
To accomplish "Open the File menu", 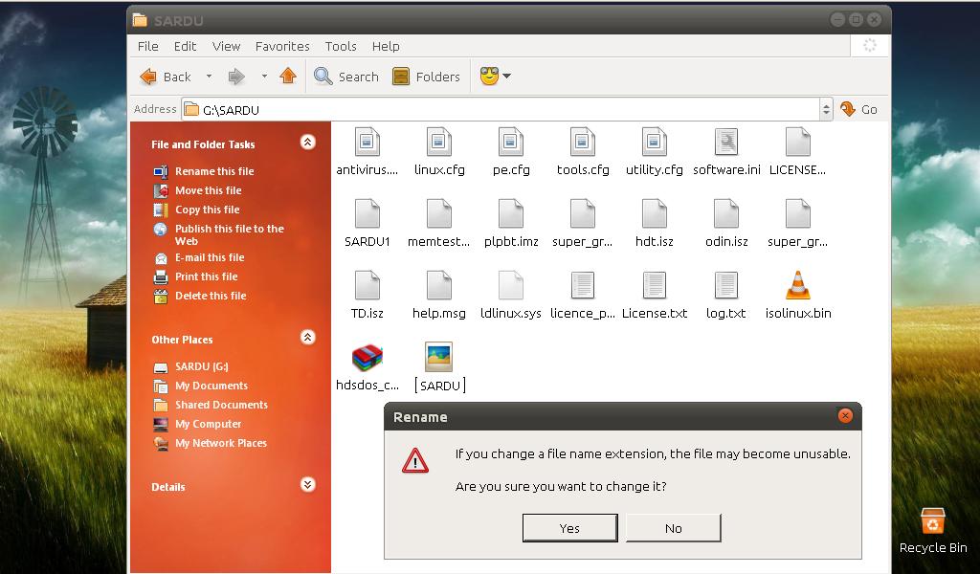I will coord(148,46).
